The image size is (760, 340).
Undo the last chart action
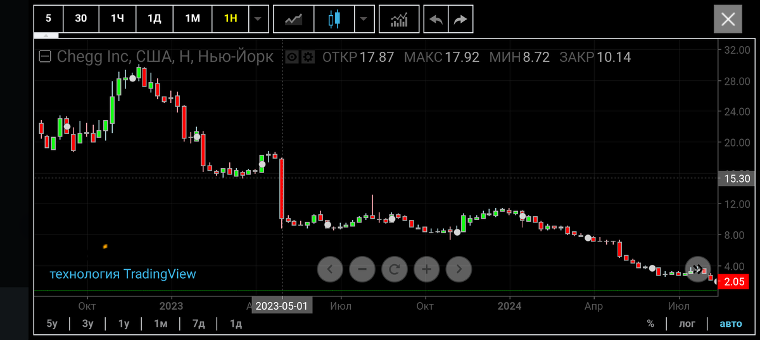[436, 19]
